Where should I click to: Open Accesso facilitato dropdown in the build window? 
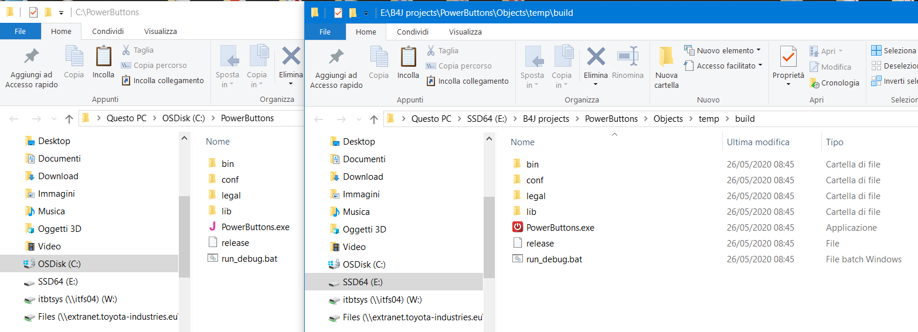click(x=723, y=66)
